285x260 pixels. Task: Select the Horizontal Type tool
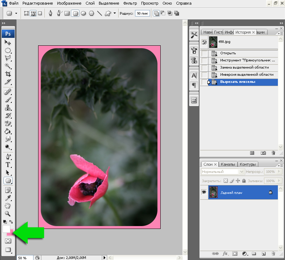click(8, 165)
